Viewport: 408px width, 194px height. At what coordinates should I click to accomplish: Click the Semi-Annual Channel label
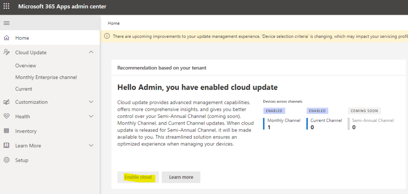click(373, 120)
